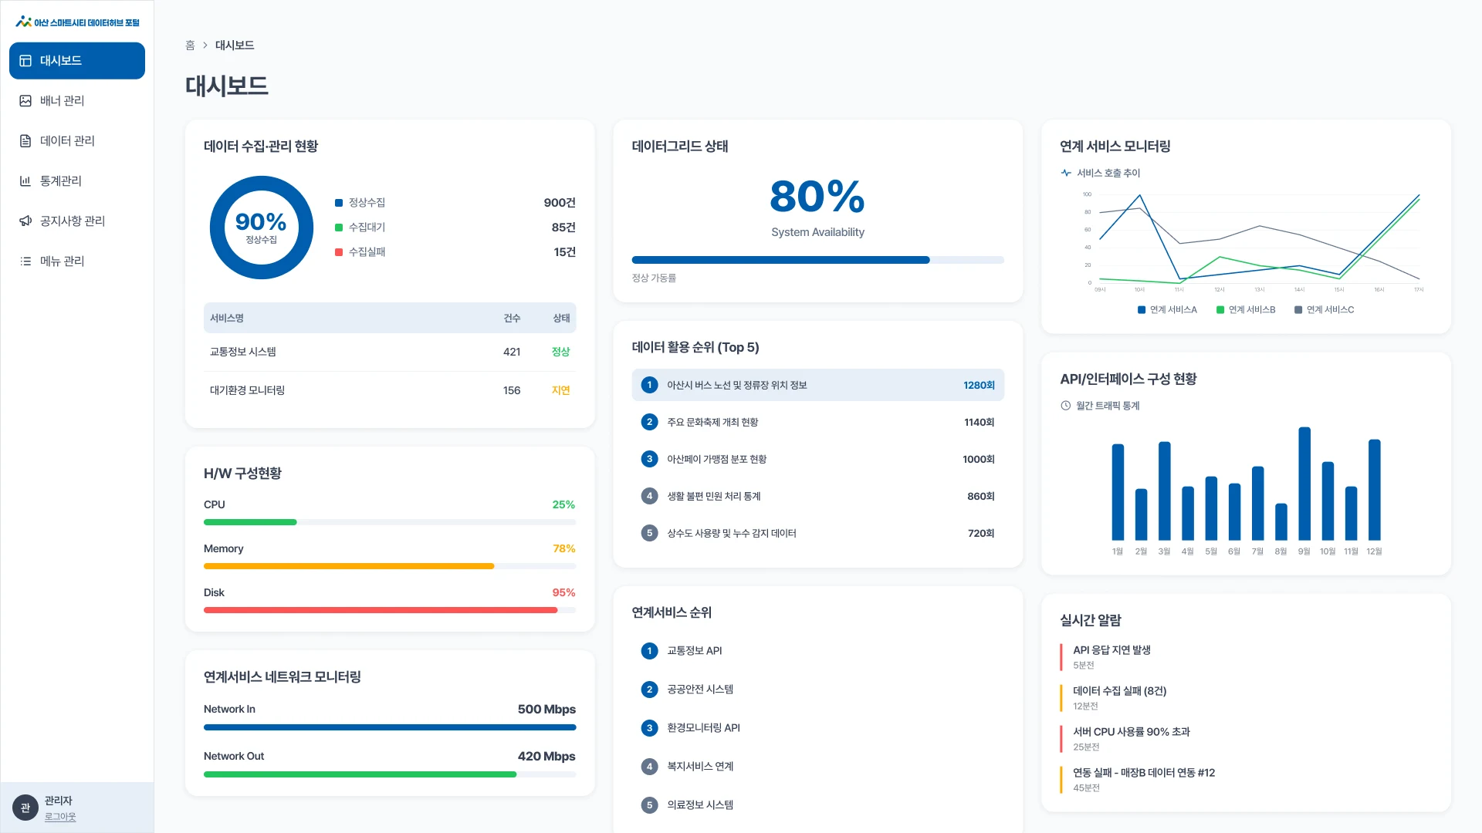The height and width of the screenshot is (833, 1482).
Task: Go to 홈 in the breadcrumb
Action: [190, 46]
